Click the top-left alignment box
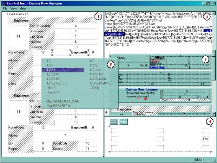The width and height of the screenshot is (217, 163). point(115,130)
